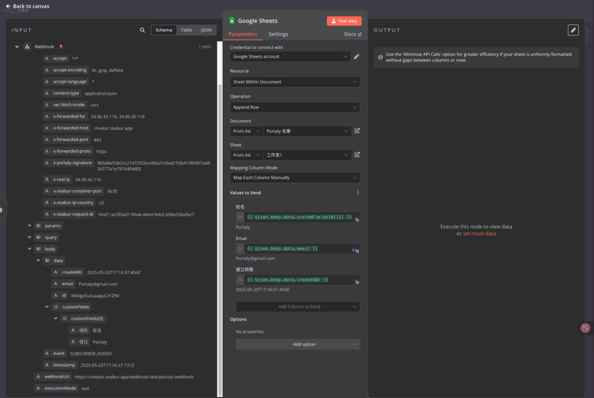
Task: Go back to canvas via arrow link
Action: coord(27,6)
